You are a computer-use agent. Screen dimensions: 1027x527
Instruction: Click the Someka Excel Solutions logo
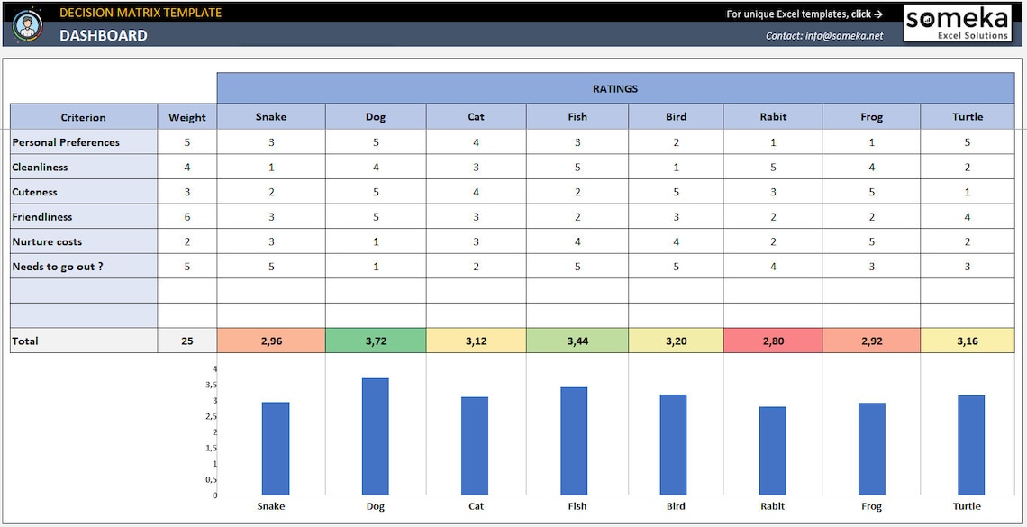[x=958, y=23]
